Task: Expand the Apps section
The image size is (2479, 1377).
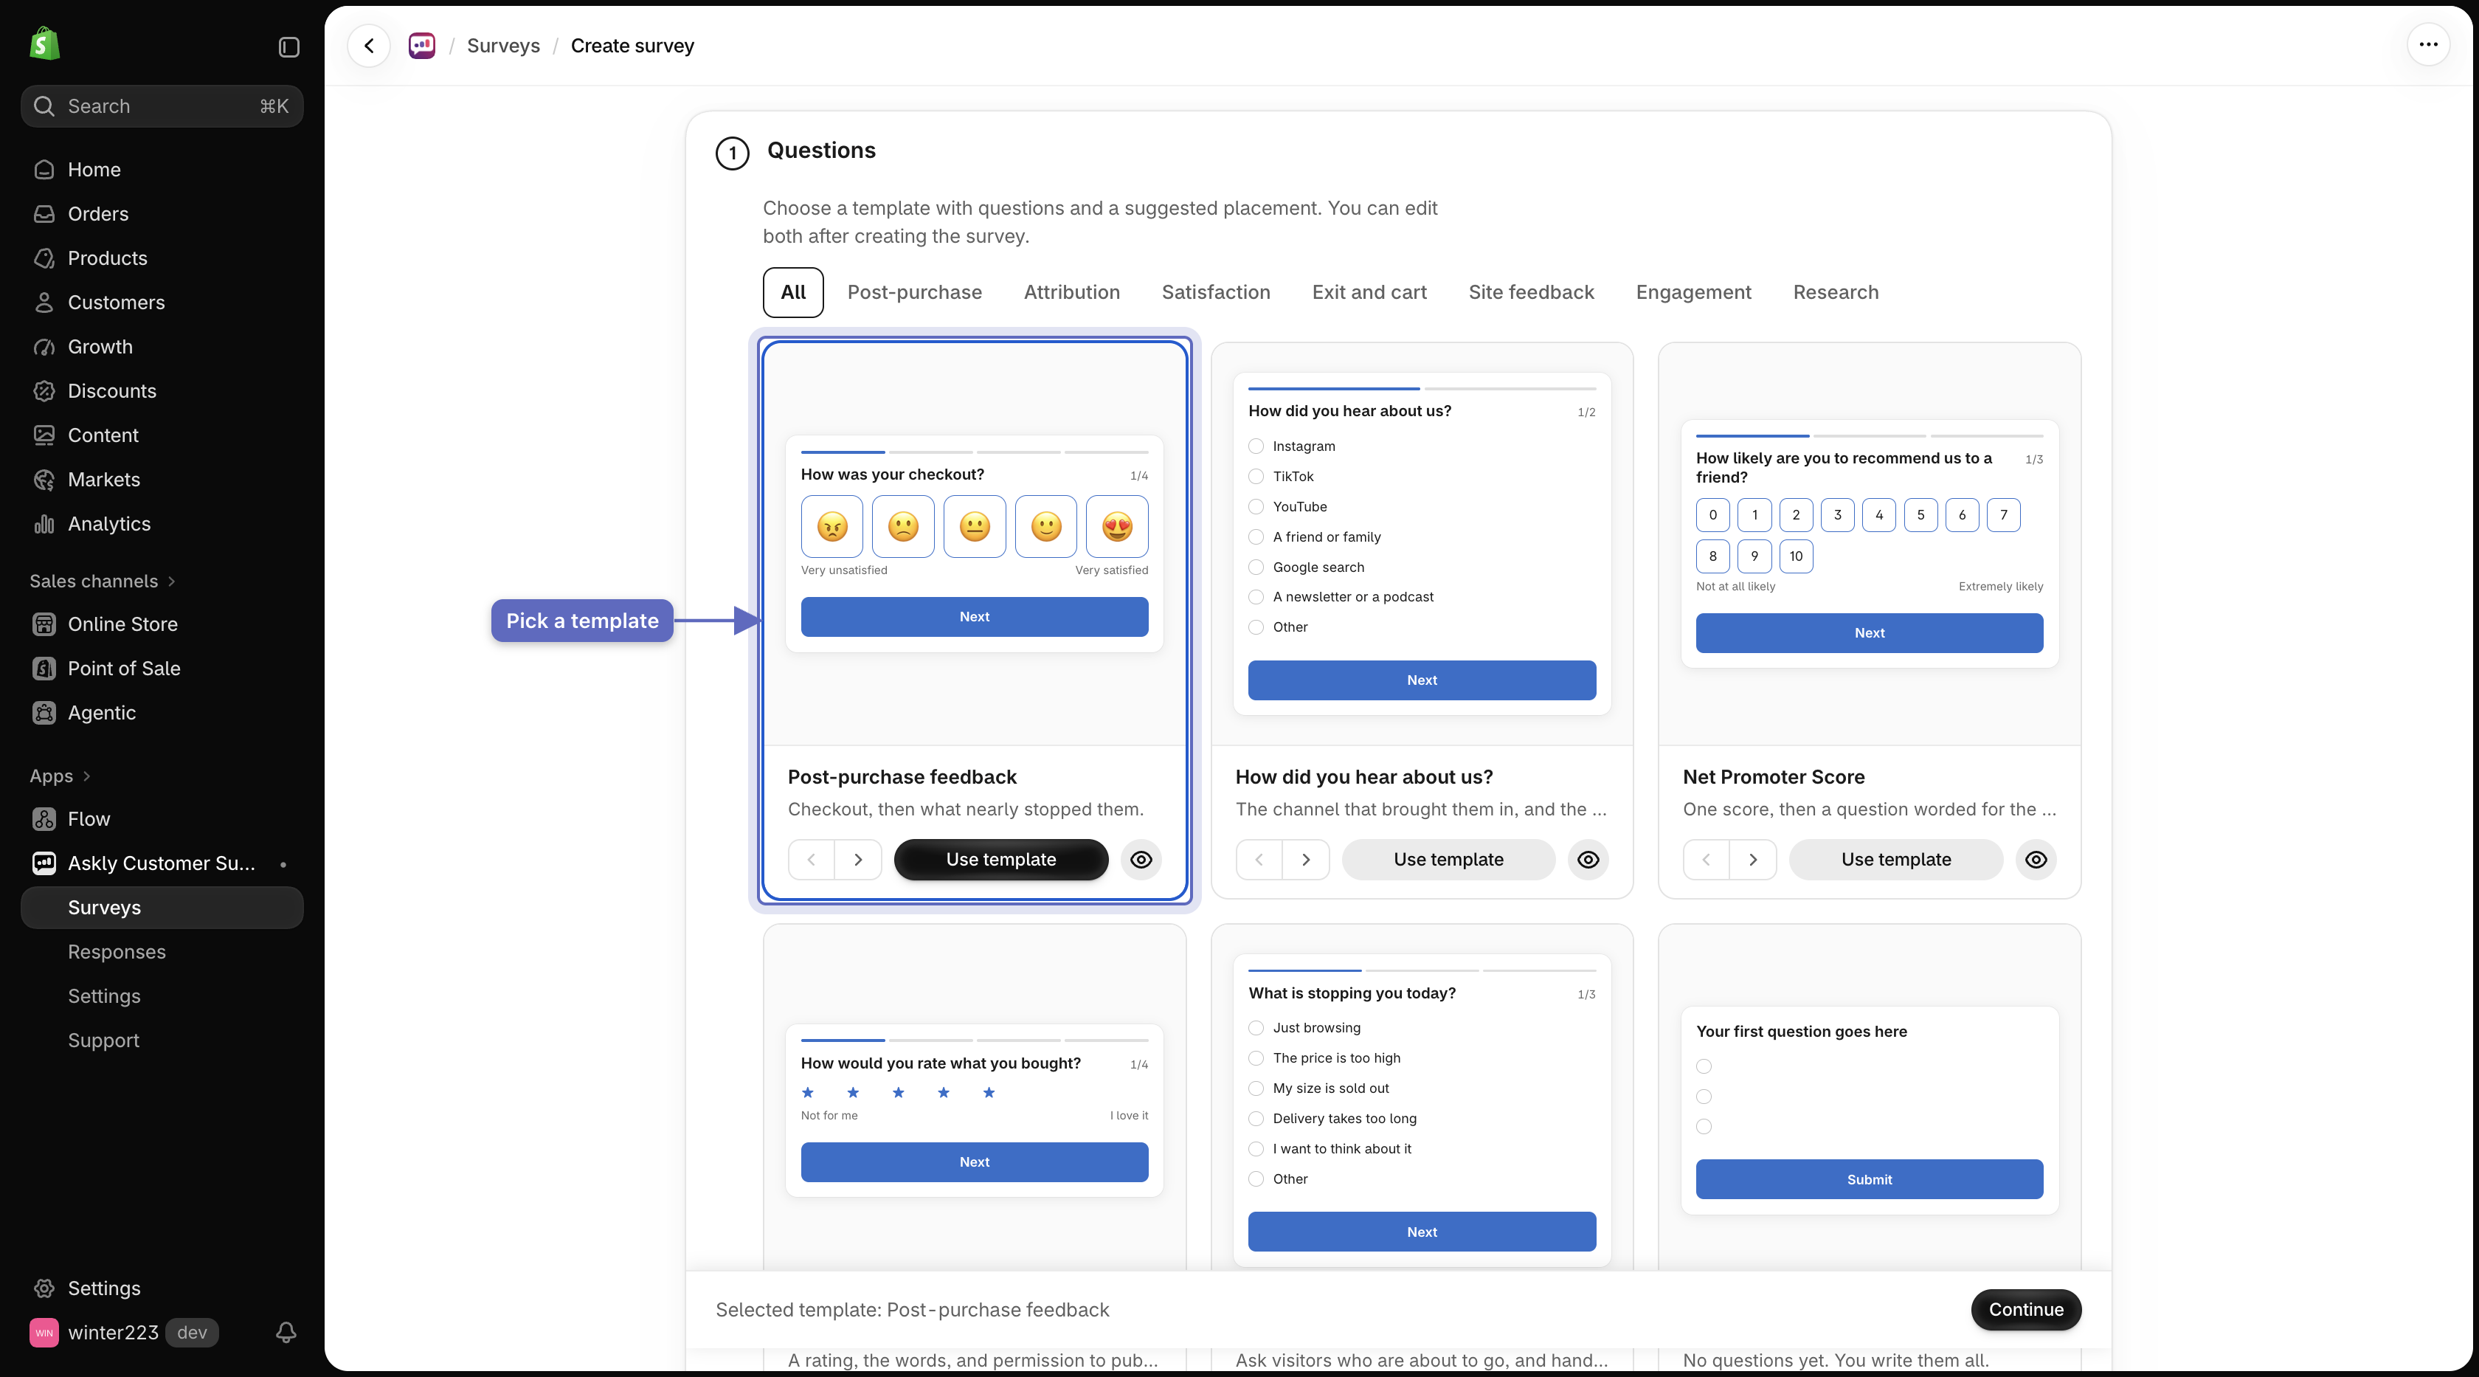Action: click(x=60, y=776)
